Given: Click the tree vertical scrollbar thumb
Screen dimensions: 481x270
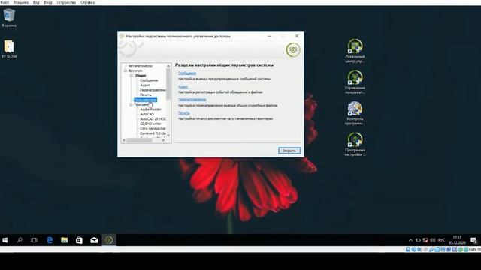Looking at the screenshot, I should pyautogui.click(x=168, y=84).
